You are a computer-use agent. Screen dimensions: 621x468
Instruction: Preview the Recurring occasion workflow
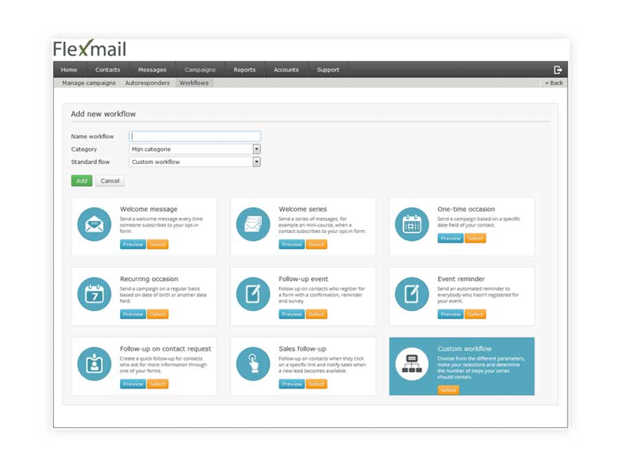133,314
